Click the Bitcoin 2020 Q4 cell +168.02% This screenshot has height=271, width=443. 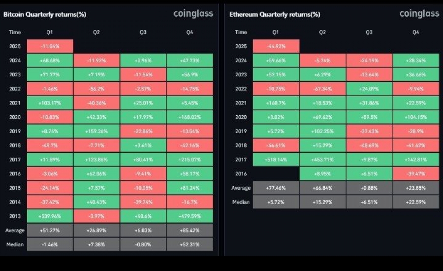190,117
